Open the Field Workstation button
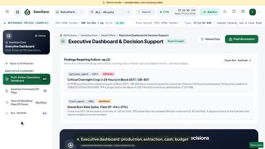265x149 pixels. click(x=242, y=39)
